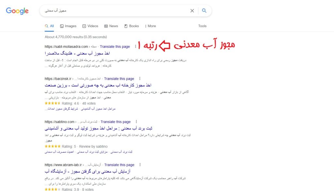The height and width of the screenshot is (191, 334).
Task: Open three-dot menu for barzinsk.ir result
Action: tap(140, 78)
